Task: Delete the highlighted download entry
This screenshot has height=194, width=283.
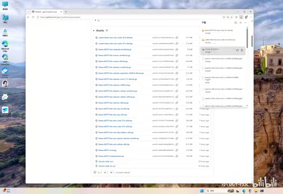Action: point(242,51)
